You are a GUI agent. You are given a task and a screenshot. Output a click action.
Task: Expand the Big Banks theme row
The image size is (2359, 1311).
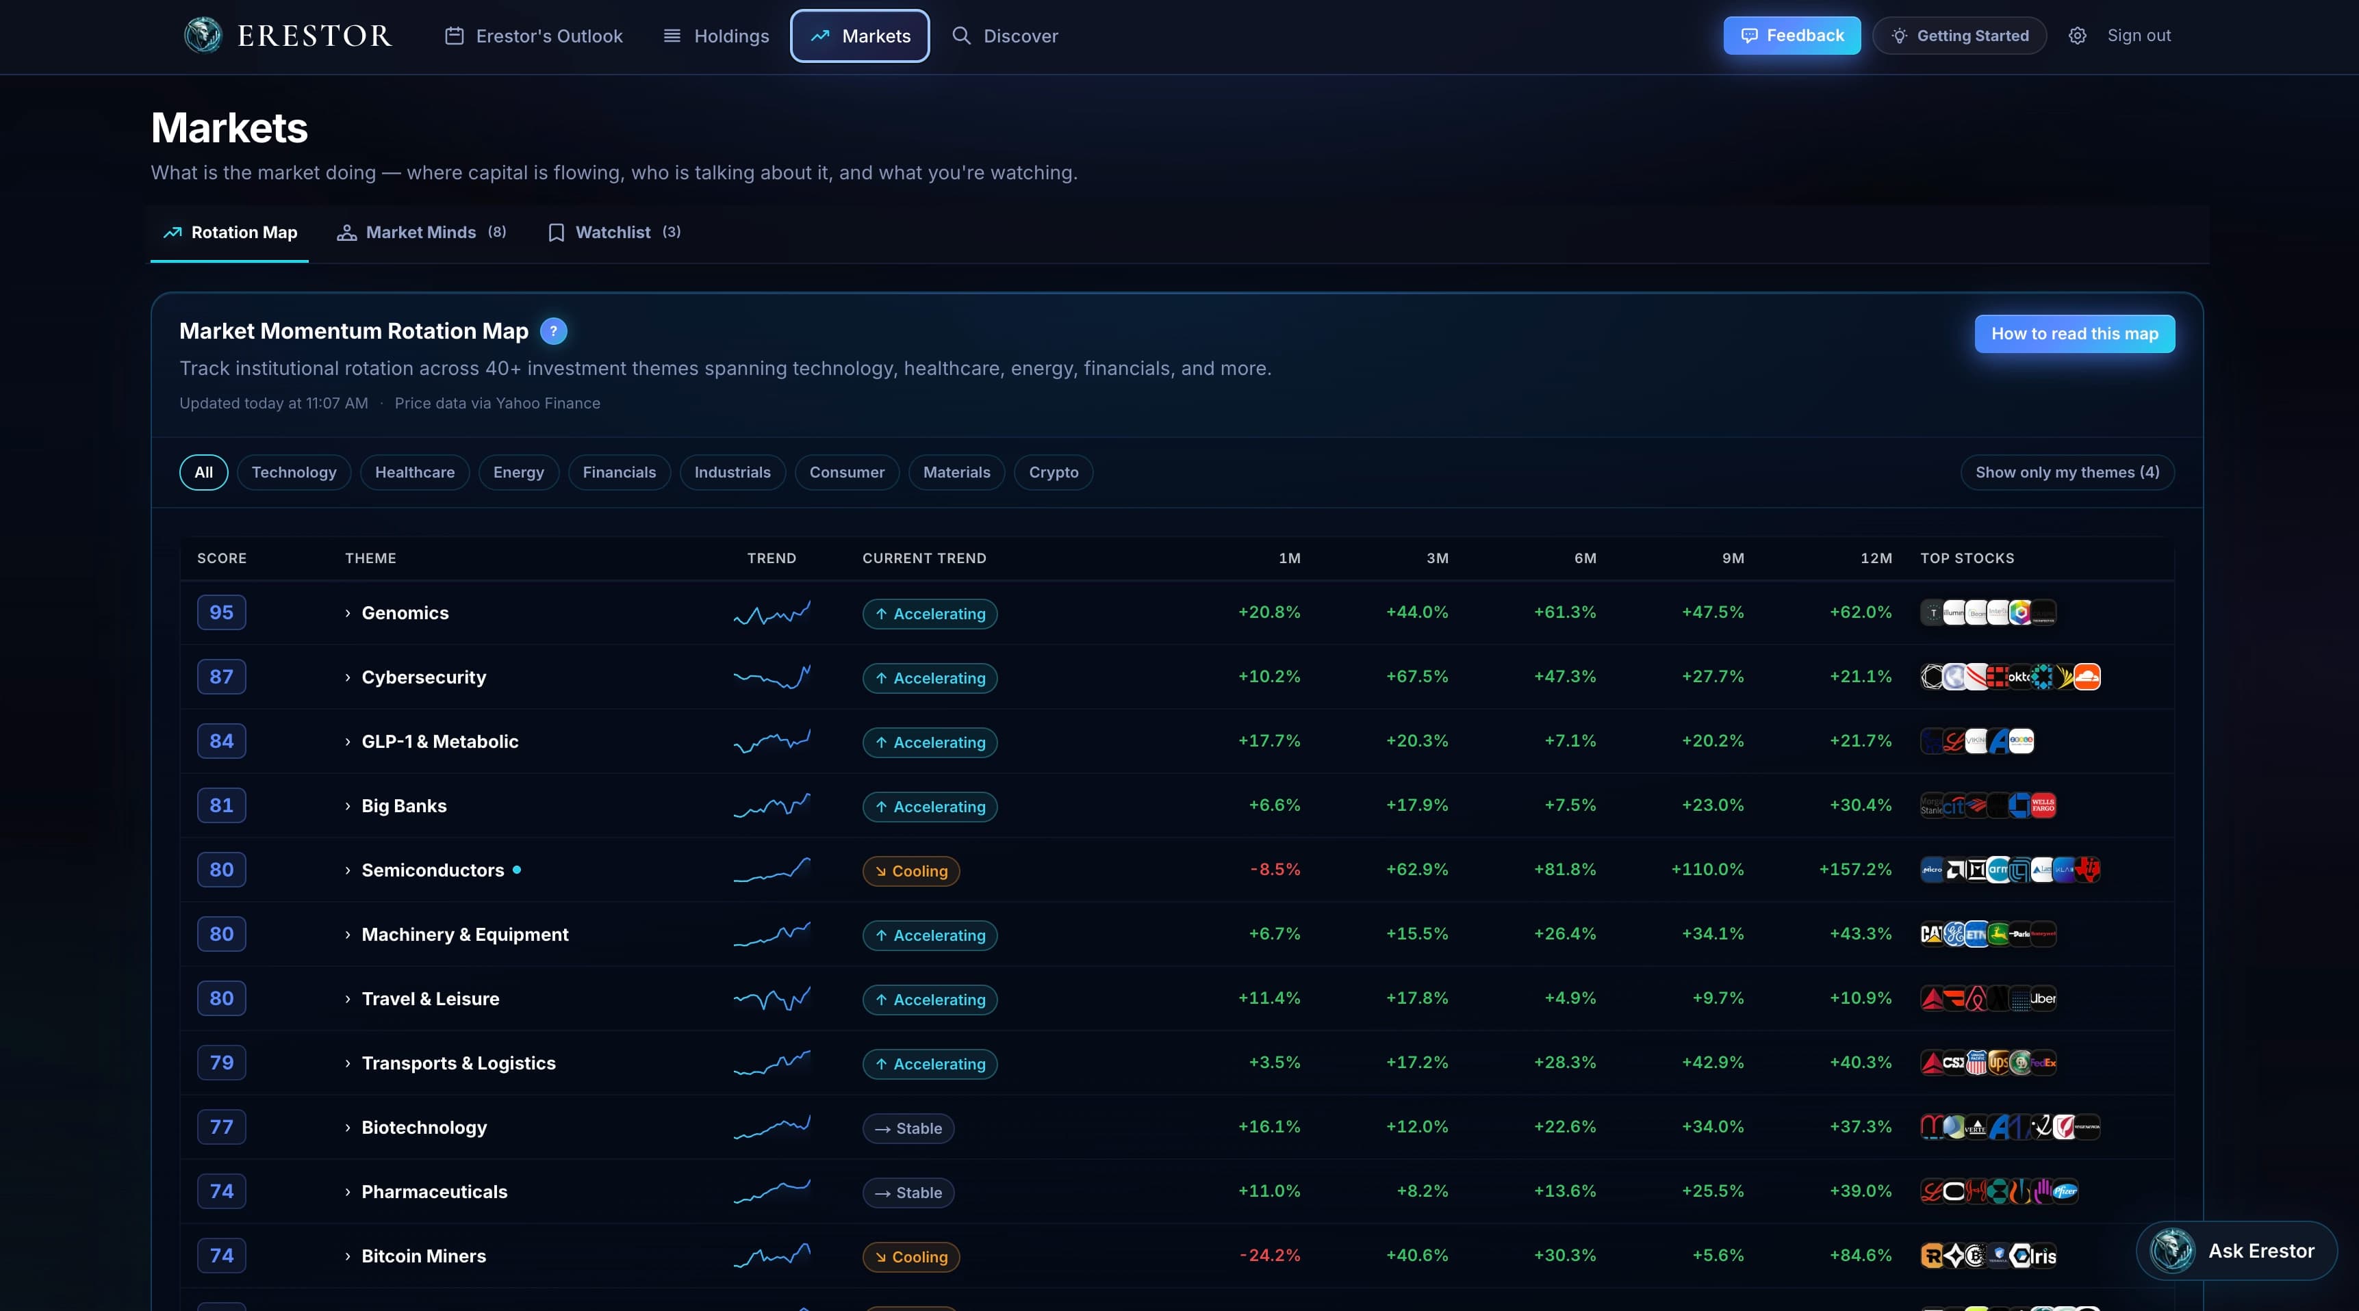click(348, 805)
